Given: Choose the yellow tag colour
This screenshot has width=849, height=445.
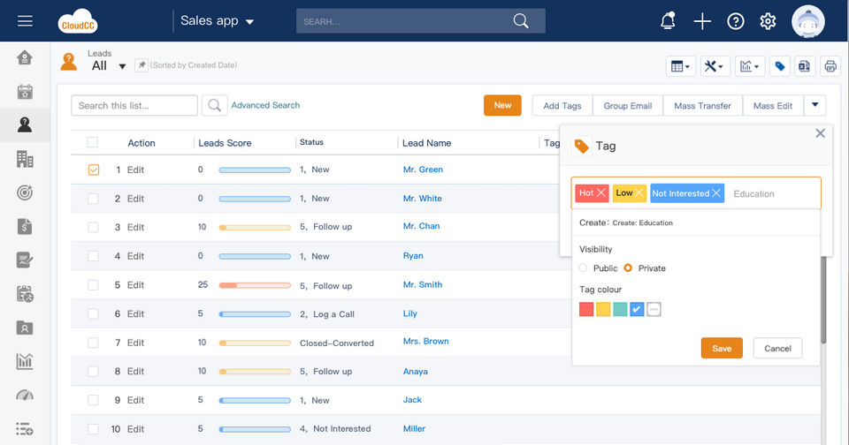Looking at the screenshot, I should tap(603, 309).
